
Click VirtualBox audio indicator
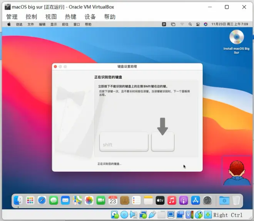133,215
